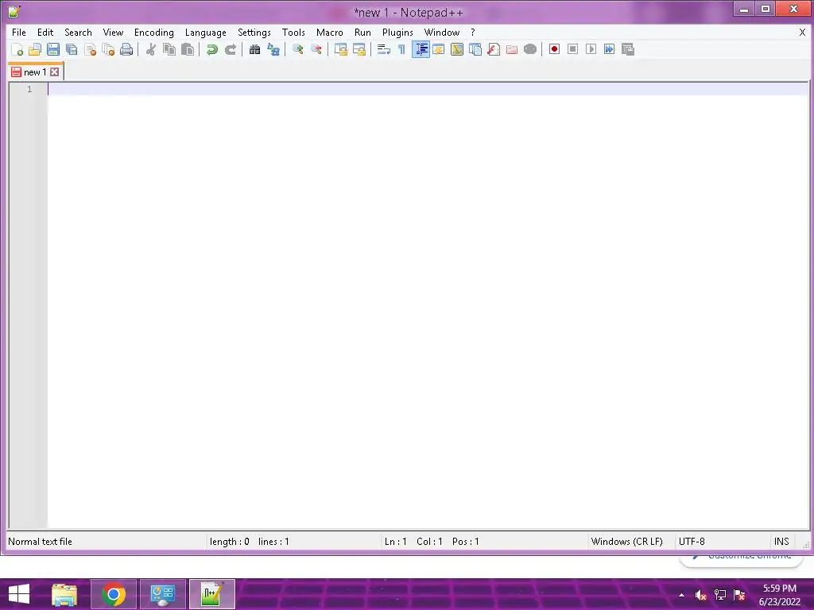Open the Windows Start button

[19, 594]
